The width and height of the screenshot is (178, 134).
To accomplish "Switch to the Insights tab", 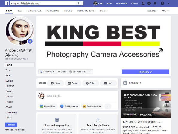I will (68, 11).
